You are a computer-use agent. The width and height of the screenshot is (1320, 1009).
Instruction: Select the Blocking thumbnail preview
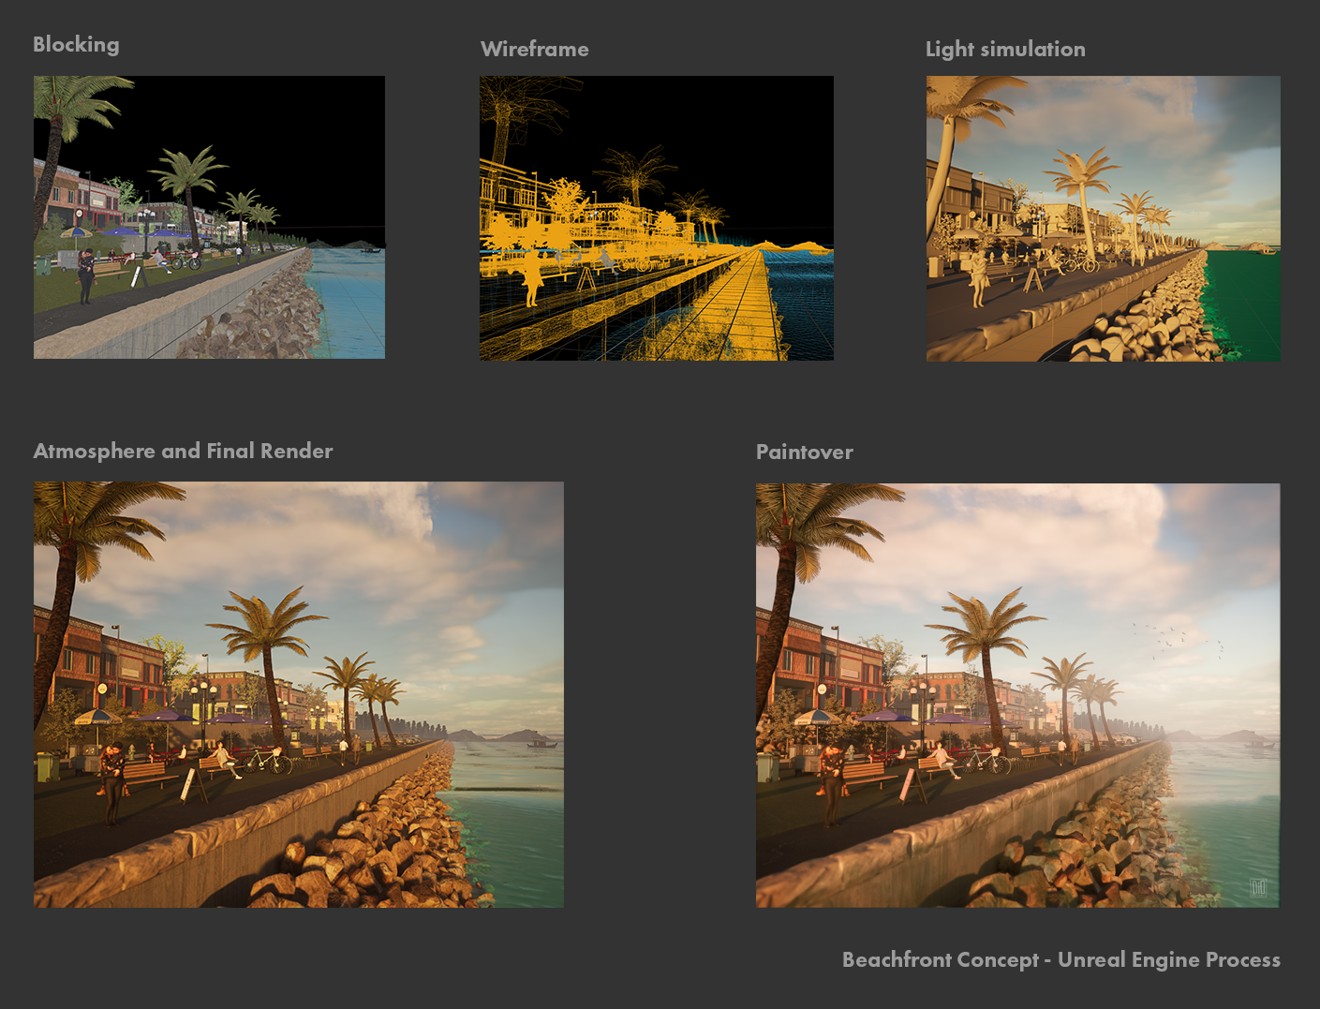[208, 217]
